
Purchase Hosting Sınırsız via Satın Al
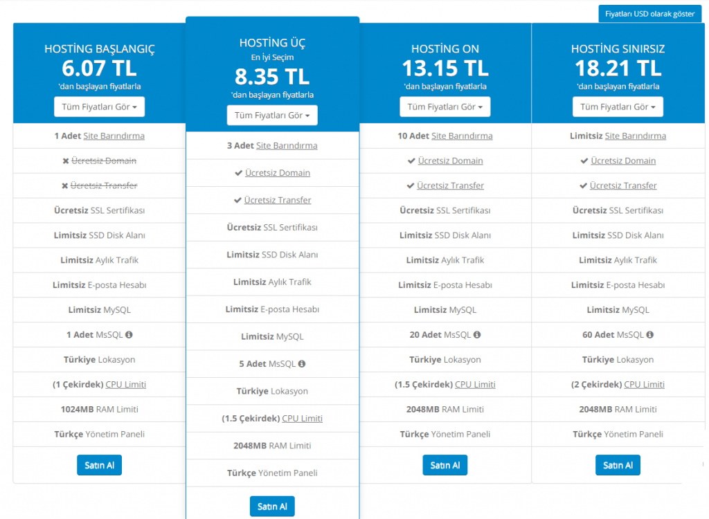click(618, 465)
